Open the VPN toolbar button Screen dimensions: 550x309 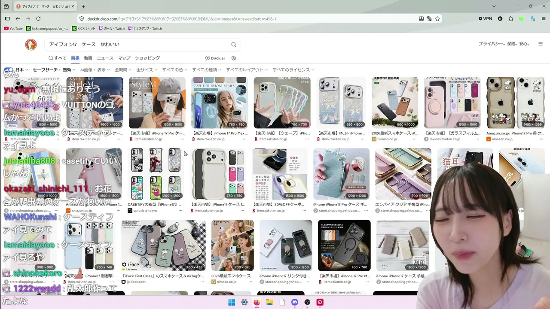click(x=486, y=19)
